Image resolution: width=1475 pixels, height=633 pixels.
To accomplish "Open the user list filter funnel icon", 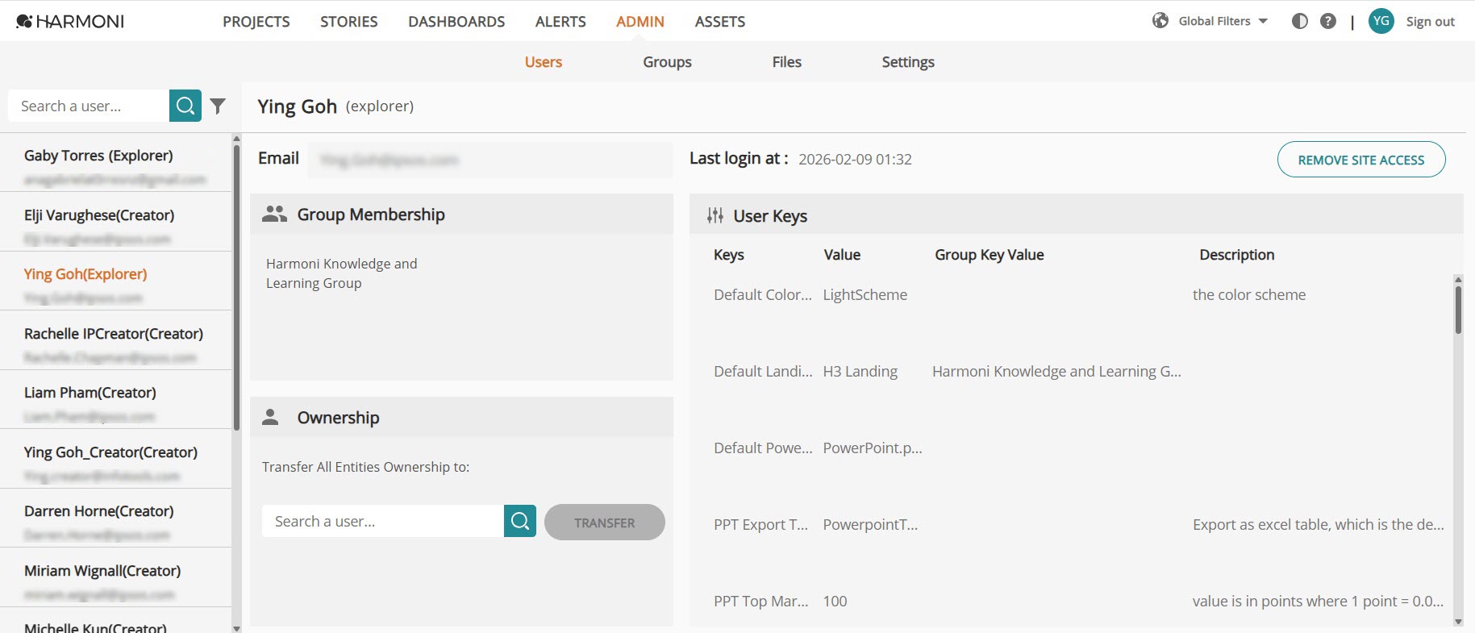I will [x=218, y=106].
